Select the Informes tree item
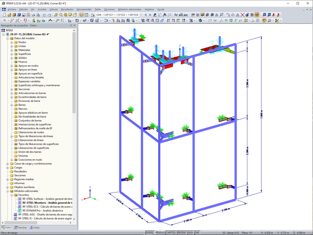The height and width of the screenshot is (235, 313). (17, 183)
